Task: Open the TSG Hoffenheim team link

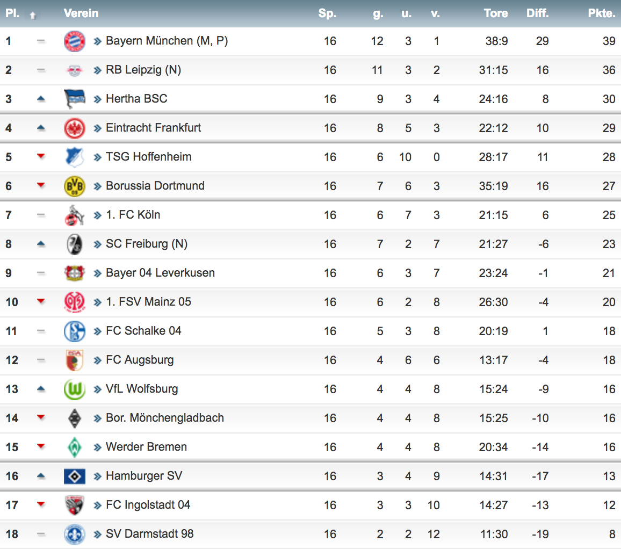Action: [x=148, y=157]
